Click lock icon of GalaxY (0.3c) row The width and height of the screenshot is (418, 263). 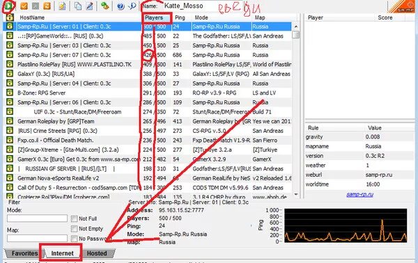coord(10,74)
